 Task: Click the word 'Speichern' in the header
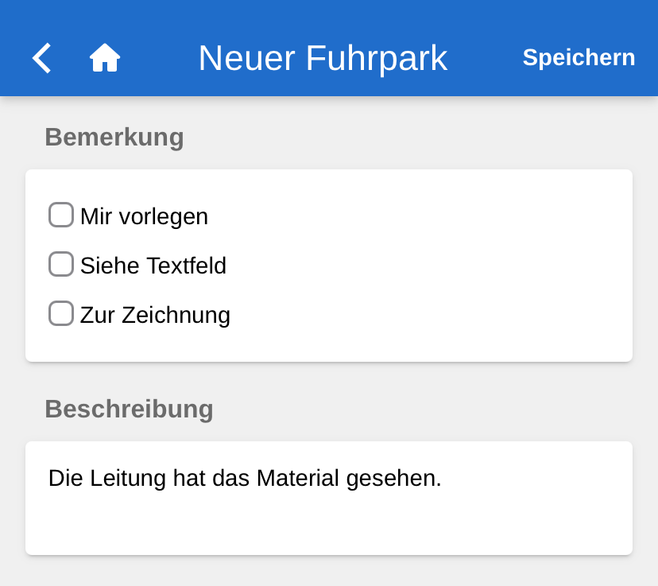tap(579, 58)
